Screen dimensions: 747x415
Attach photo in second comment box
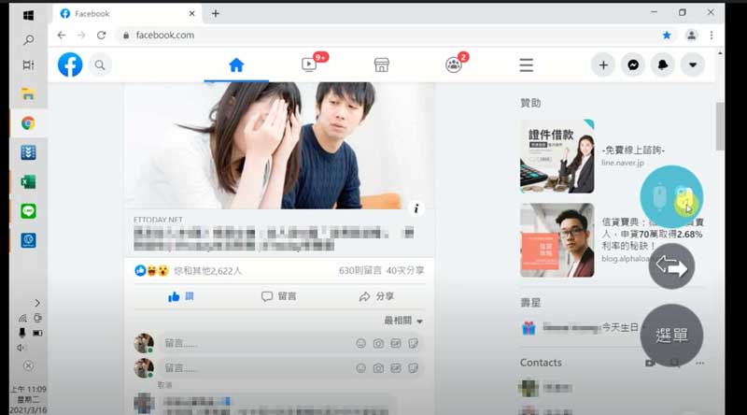(378, 368)
